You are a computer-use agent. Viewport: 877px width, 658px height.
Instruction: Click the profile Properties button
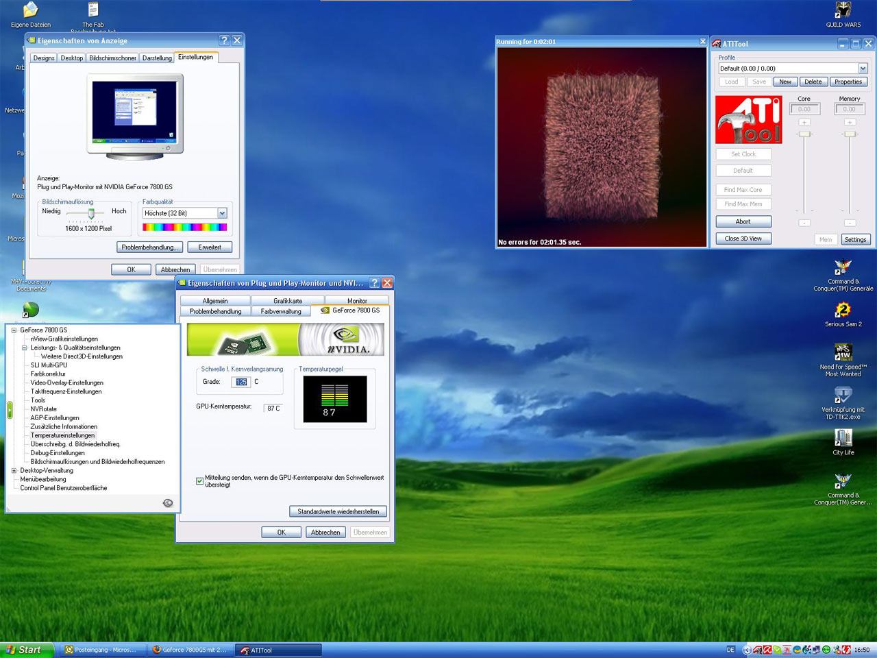pos(848,82)
